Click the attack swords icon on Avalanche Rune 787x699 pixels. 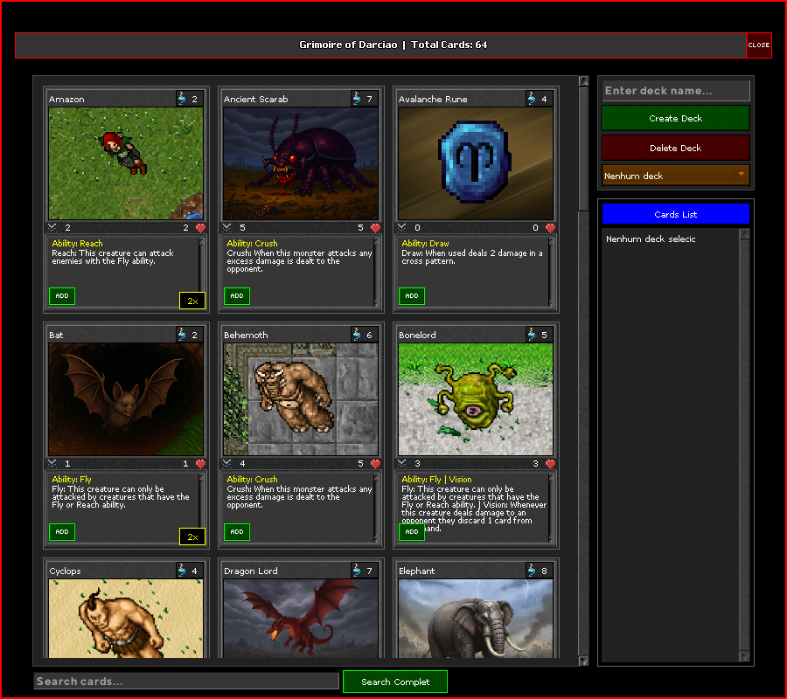click(x=403, y=228)
